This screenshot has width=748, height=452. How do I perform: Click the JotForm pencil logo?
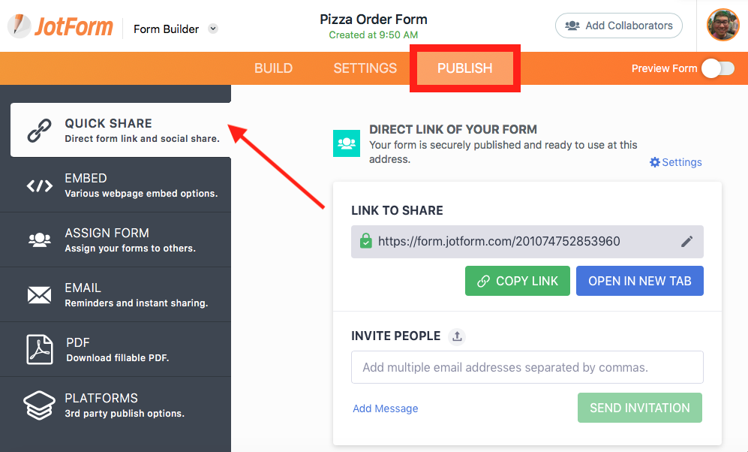[x=20, y=26]
